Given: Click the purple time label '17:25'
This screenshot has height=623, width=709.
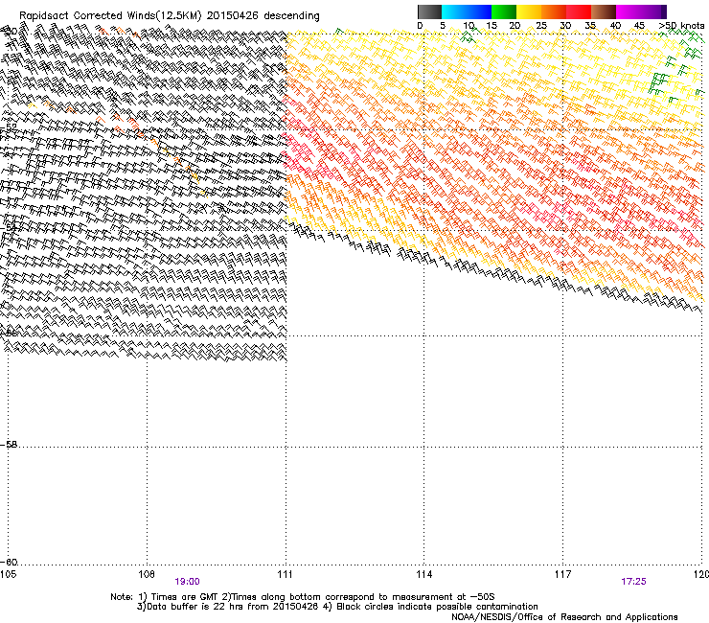Looking at the screenshot, I should pyautogui.click(x=633, y=582).
